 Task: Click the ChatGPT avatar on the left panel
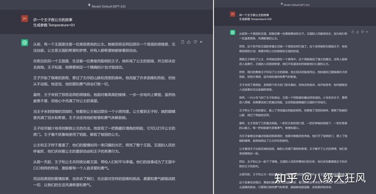(x=24, y=43)
